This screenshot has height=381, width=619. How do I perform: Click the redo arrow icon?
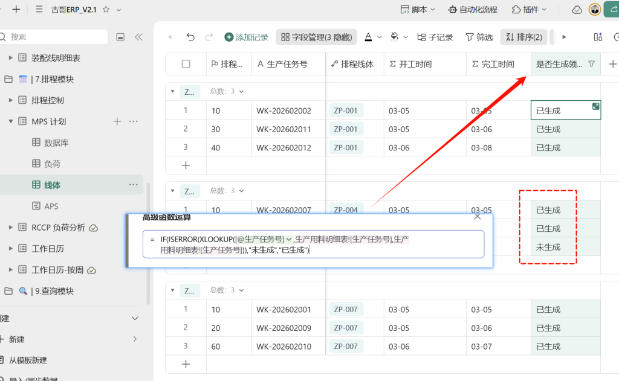click(209, 37)
